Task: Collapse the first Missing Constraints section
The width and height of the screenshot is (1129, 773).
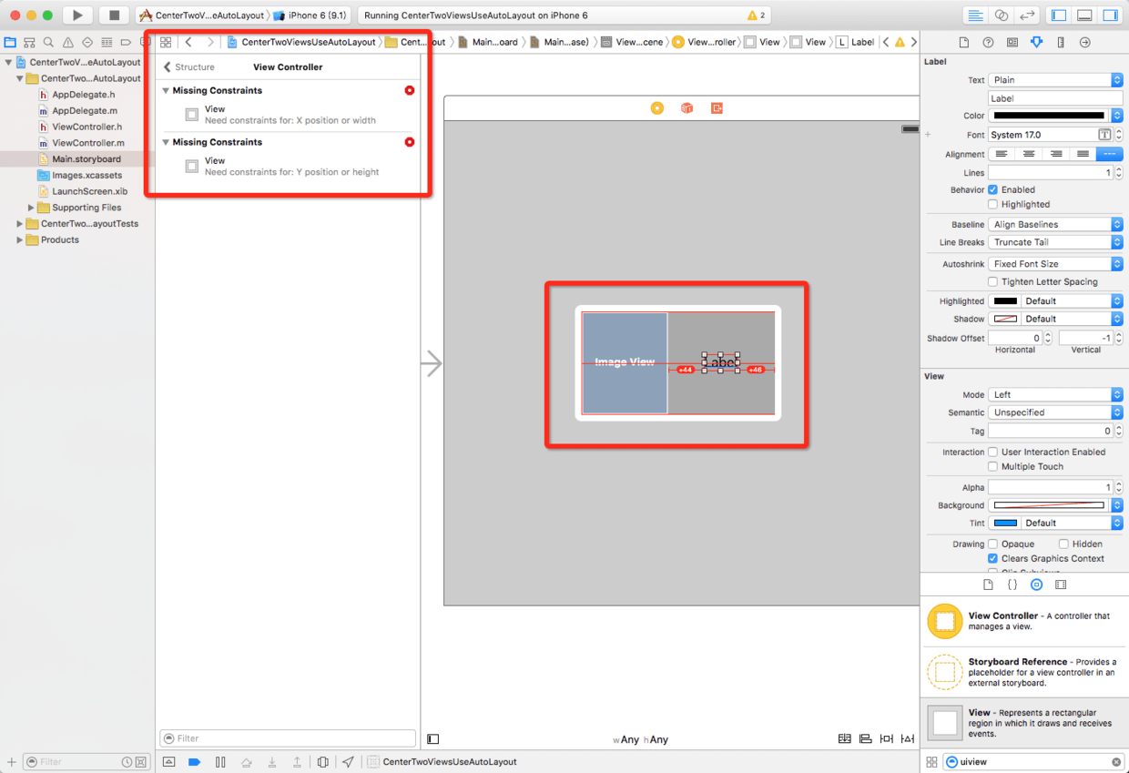Action: (x=166, y=91)
